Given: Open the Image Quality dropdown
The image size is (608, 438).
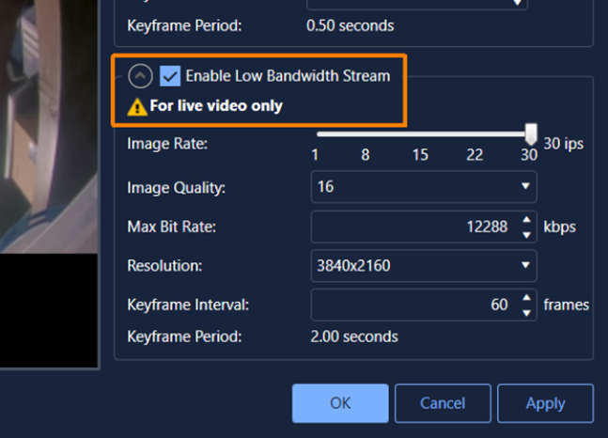Looking at the screenshot, I should point(424,187).
